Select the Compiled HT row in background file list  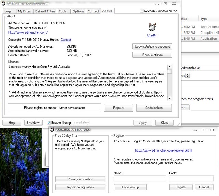pos(200,33)
